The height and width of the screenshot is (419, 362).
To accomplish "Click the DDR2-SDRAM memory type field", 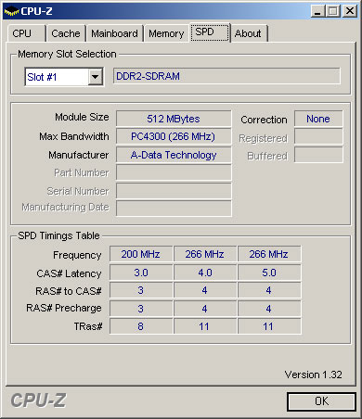I will (226, 76).
